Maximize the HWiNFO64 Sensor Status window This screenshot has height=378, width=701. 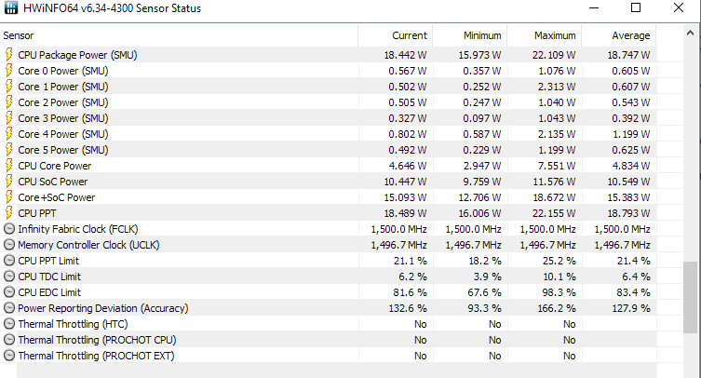pyautogui.click(x=635, y=8)
